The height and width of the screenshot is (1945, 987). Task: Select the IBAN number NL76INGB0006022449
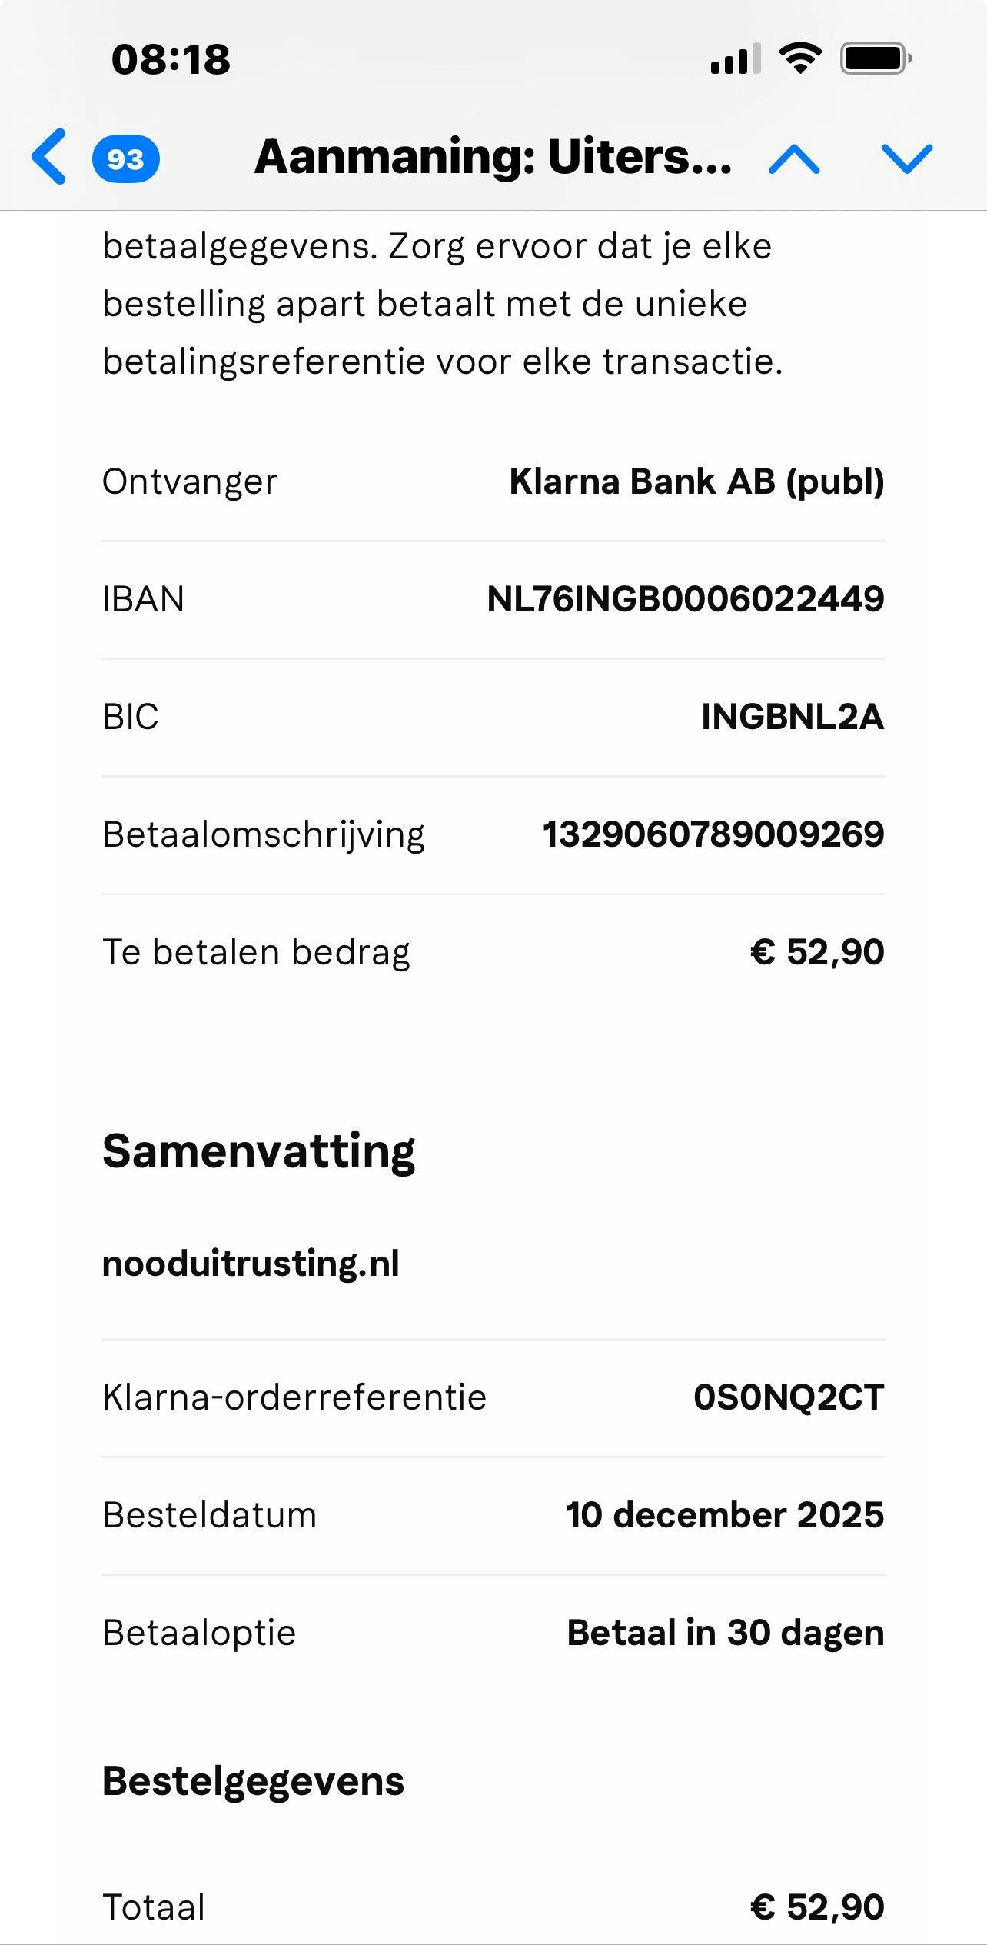pyautogui.click(x=686, y=599)
